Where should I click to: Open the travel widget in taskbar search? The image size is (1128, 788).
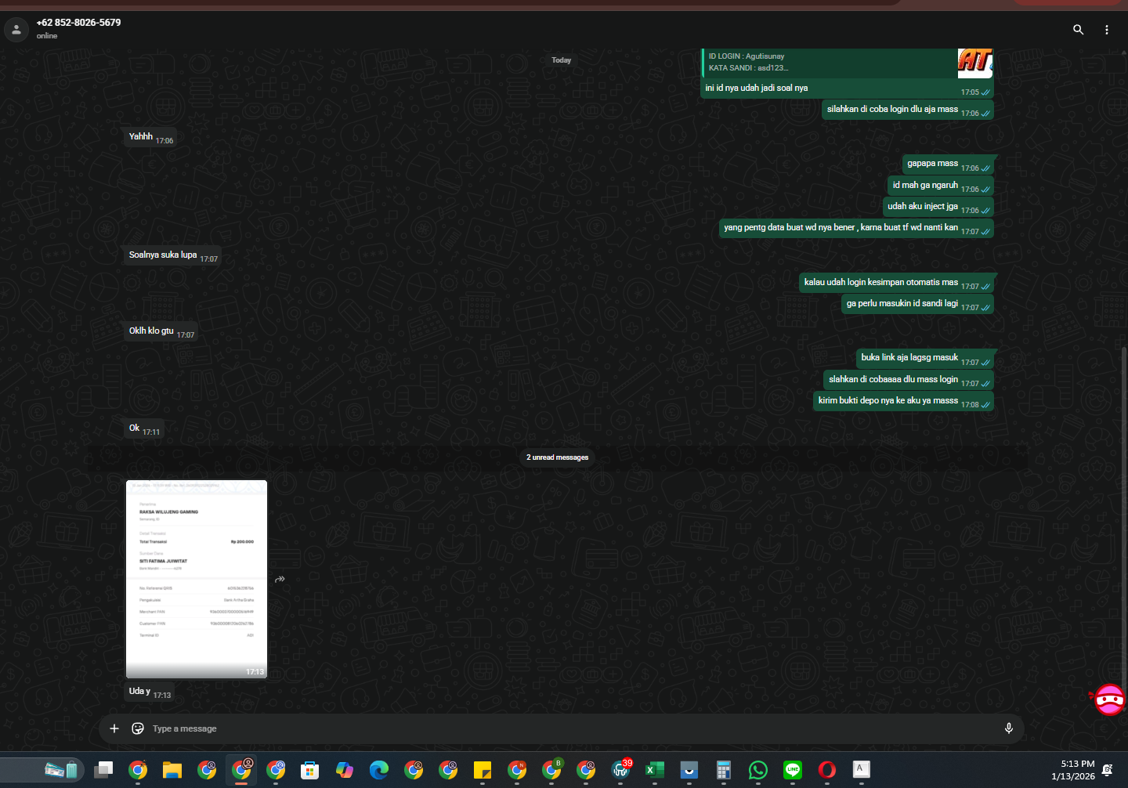(61, 770)
